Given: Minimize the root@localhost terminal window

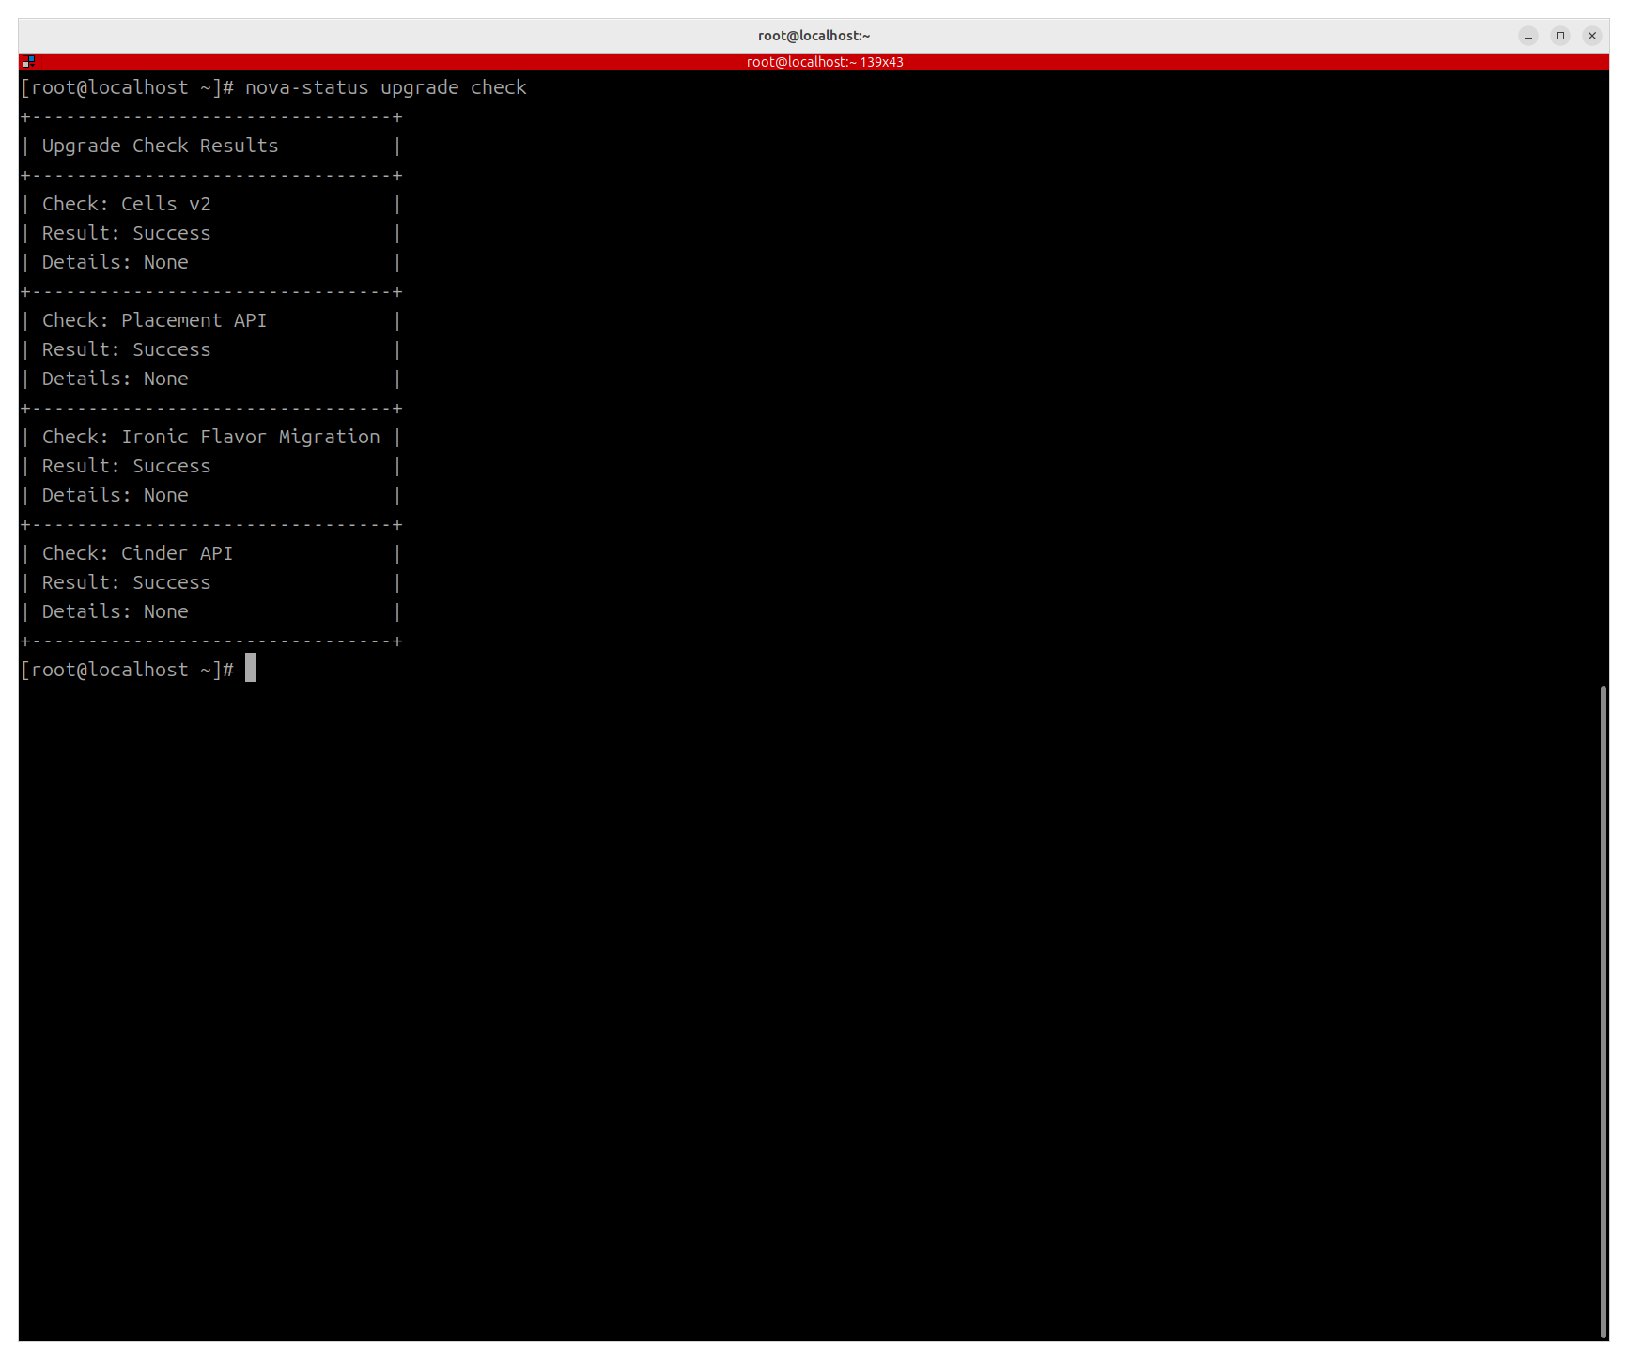Looking at the screenshot, I should click(1528, 36).
